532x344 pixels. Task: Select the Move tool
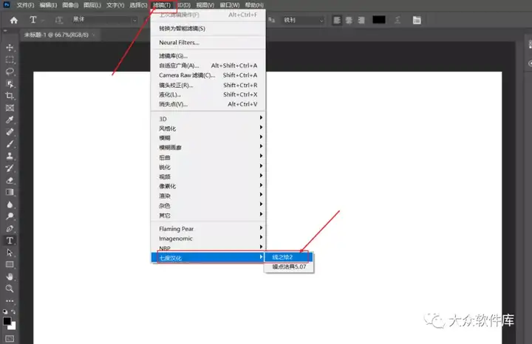pyautogui.click(x=10, y=47)
